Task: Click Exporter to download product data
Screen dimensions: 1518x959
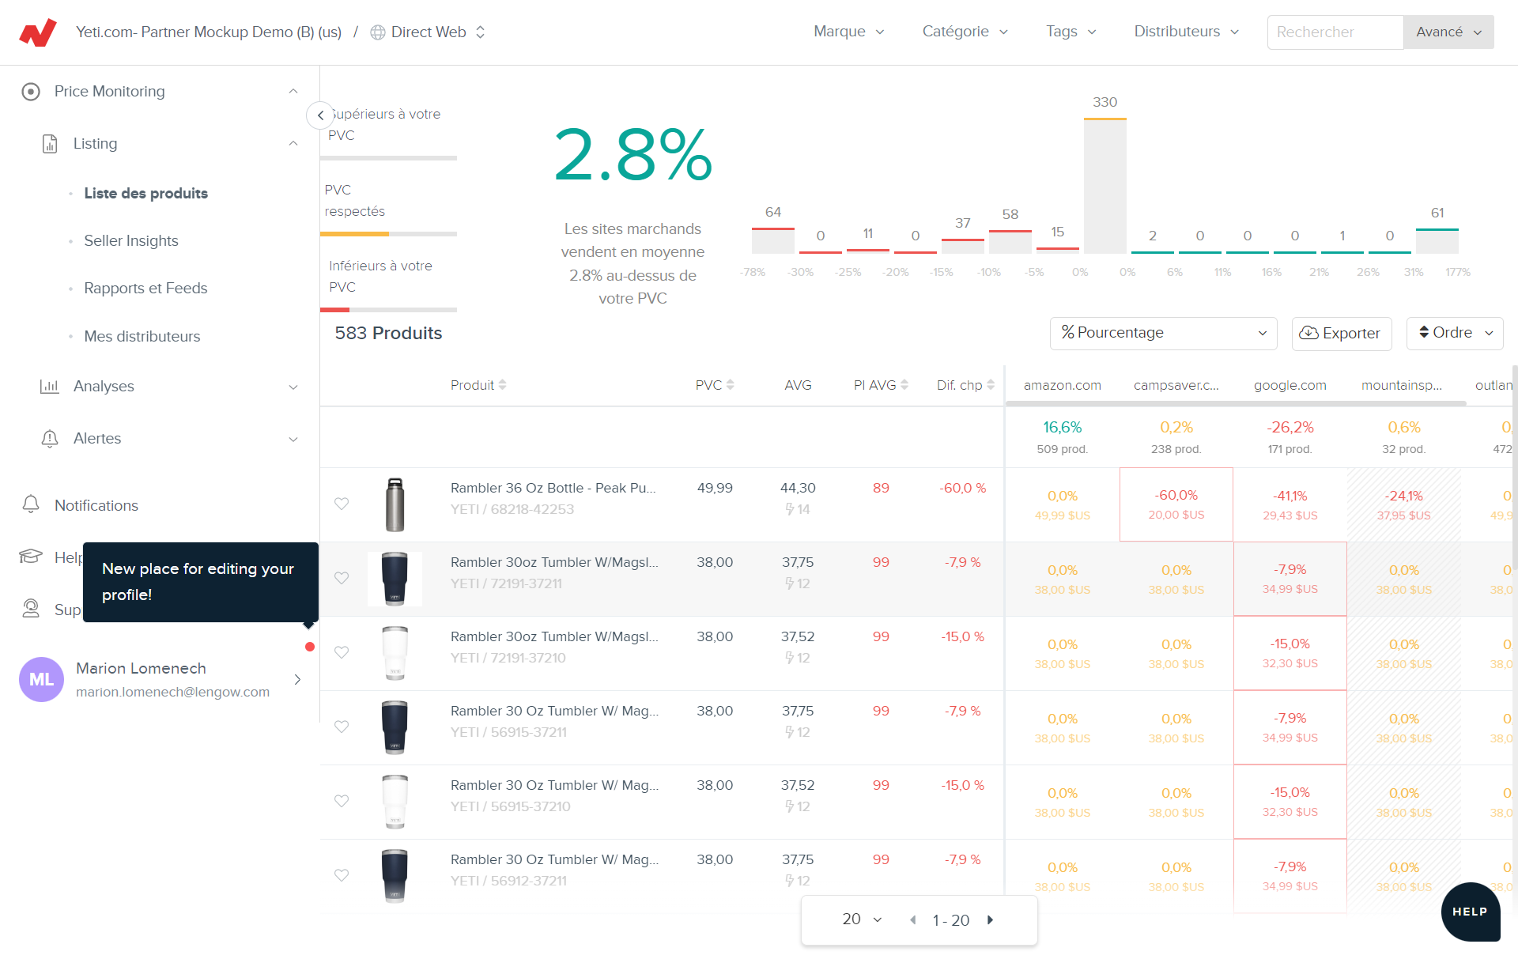Action: (1340, 334)
